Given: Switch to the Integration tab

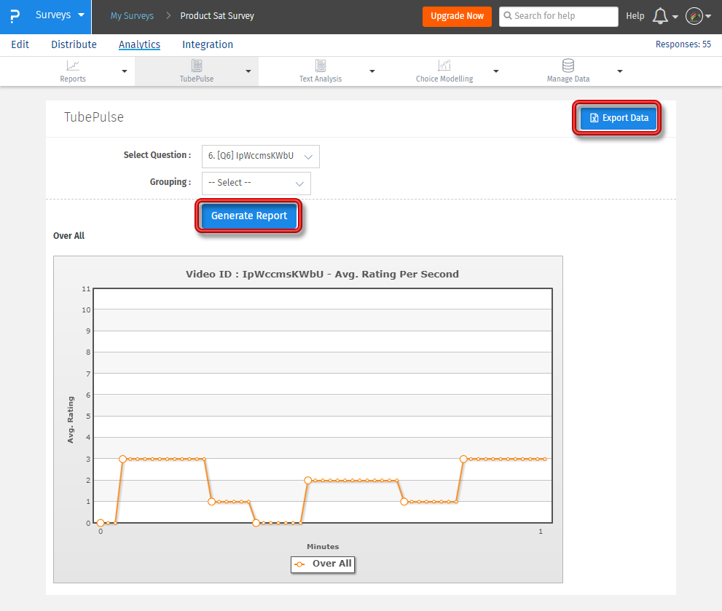Looking at the screenshot, I should tap(208, 44).
